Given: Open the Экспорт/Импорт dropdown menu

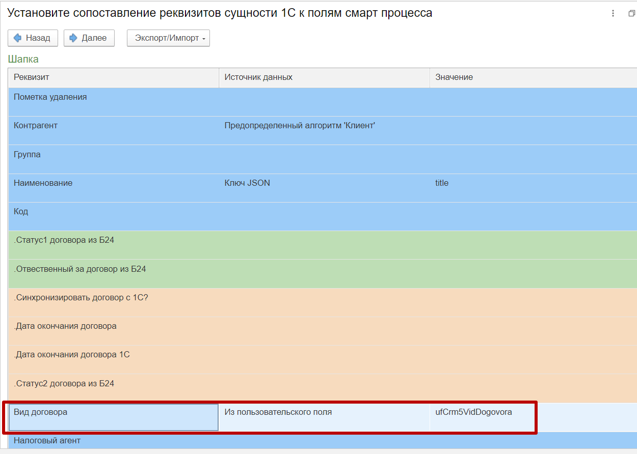Looking at the screenshot, I should point(168,38).
